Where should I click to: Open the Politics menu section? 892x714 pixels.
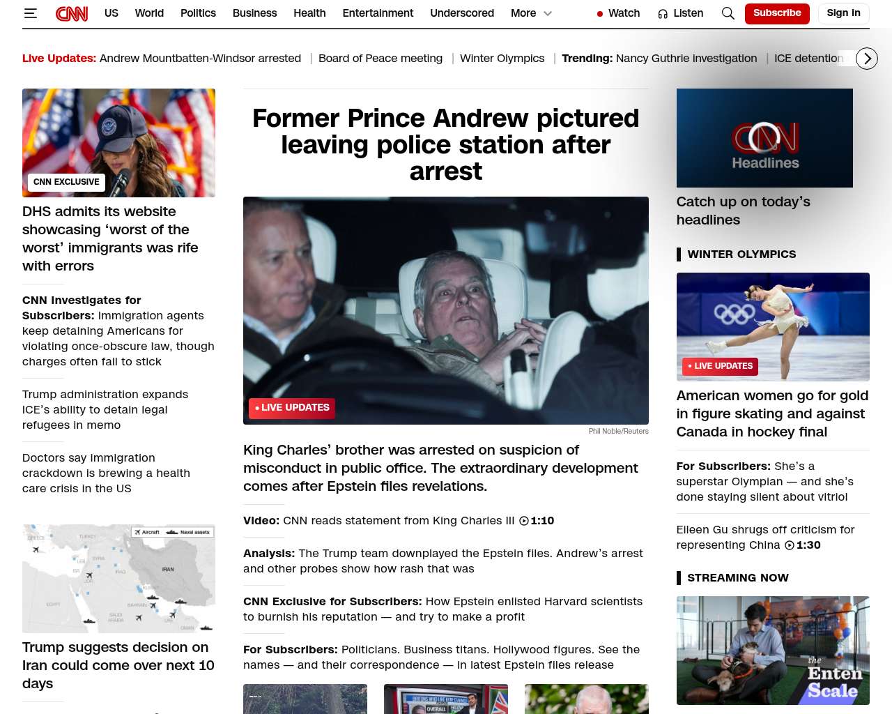coord(198,13)
